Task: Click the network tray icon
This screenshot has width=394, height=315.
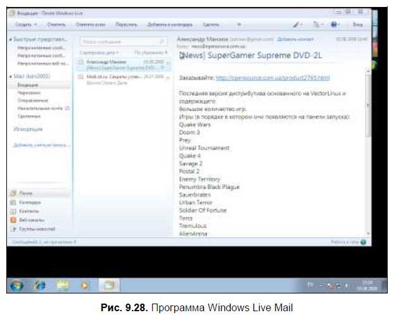Action: click(x=339, y=286)
